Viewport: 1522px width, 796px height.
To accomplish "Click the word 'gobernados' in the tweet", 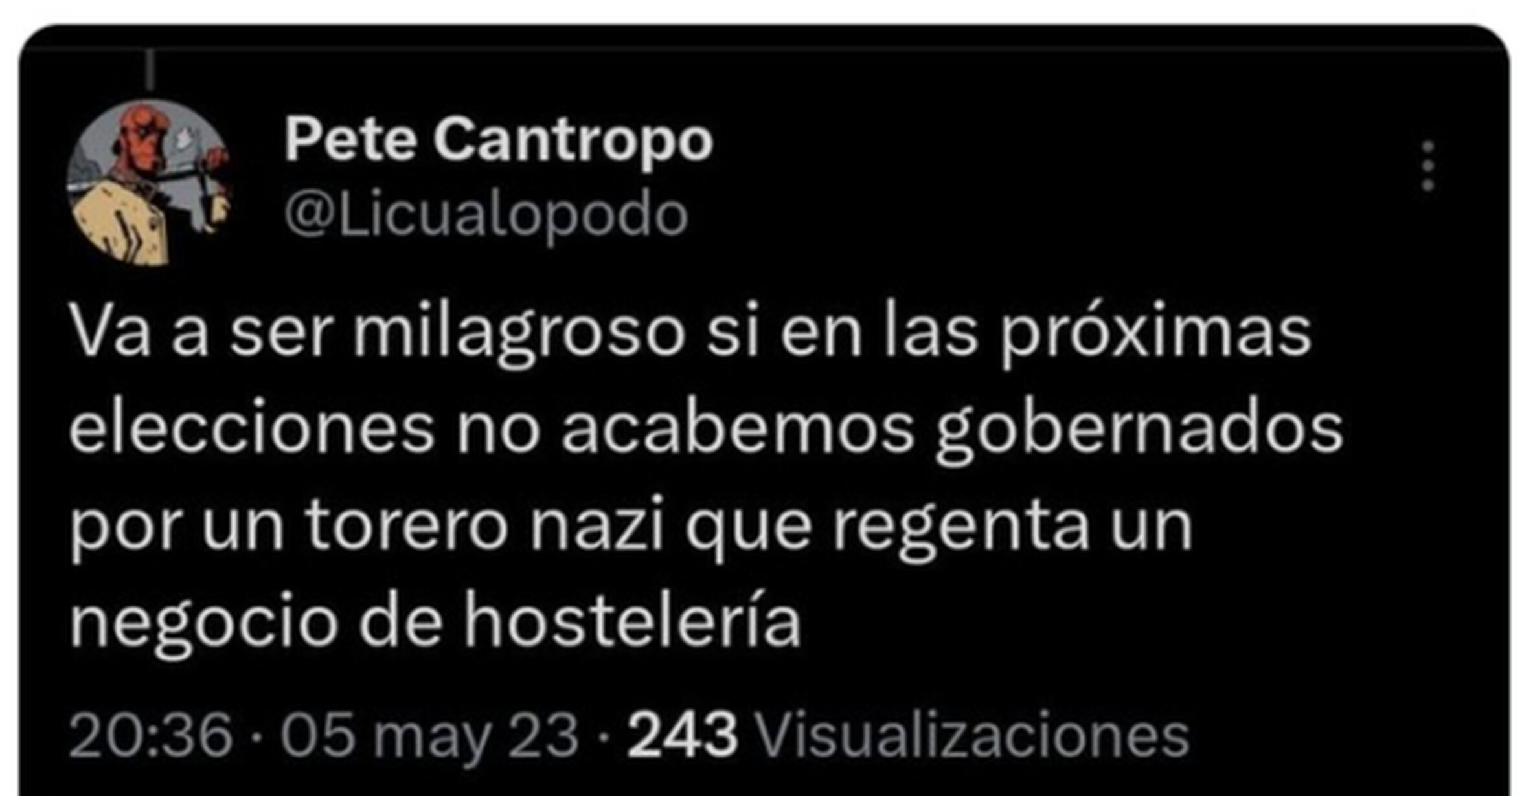I will tap(1139, 431).
